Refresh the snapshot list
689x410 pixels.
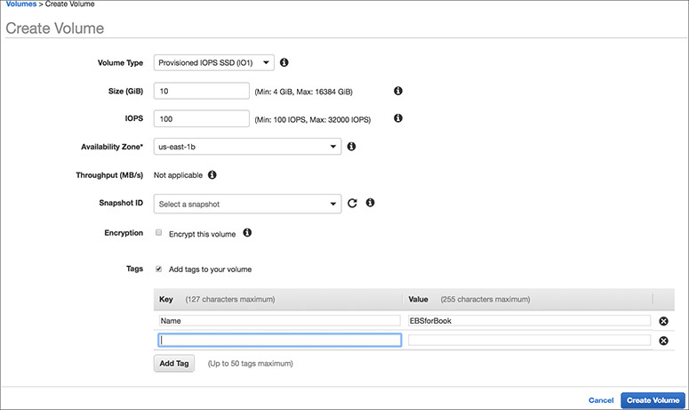point(352,204)
